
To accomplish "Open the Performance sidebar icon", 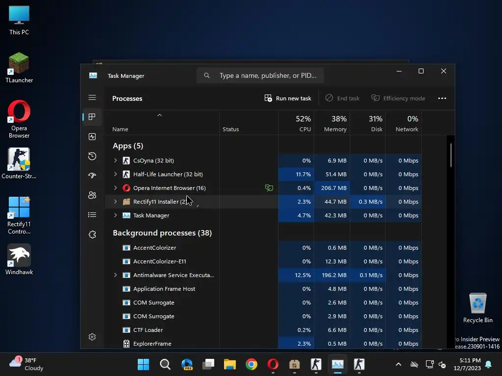I will pyautogui.click(x=92, y=137).
